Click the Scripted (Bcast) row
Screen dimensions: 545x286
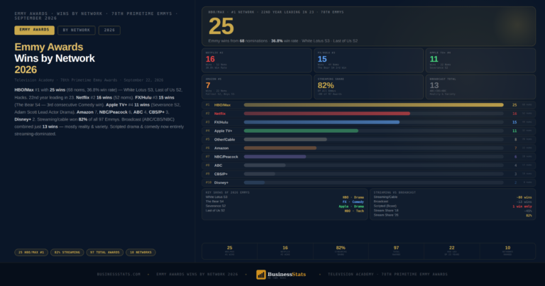pyautogui.click(x=453, y=206)
